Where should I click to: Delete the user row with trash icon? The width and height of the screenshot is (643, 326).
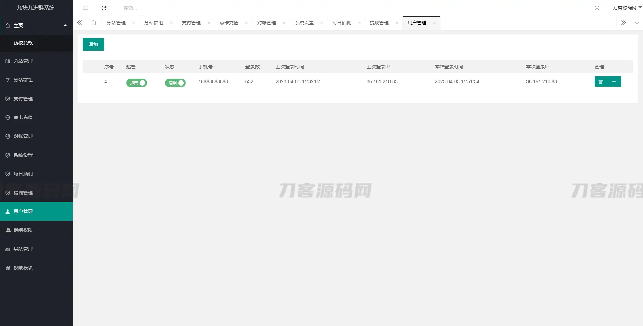point(601,81)
